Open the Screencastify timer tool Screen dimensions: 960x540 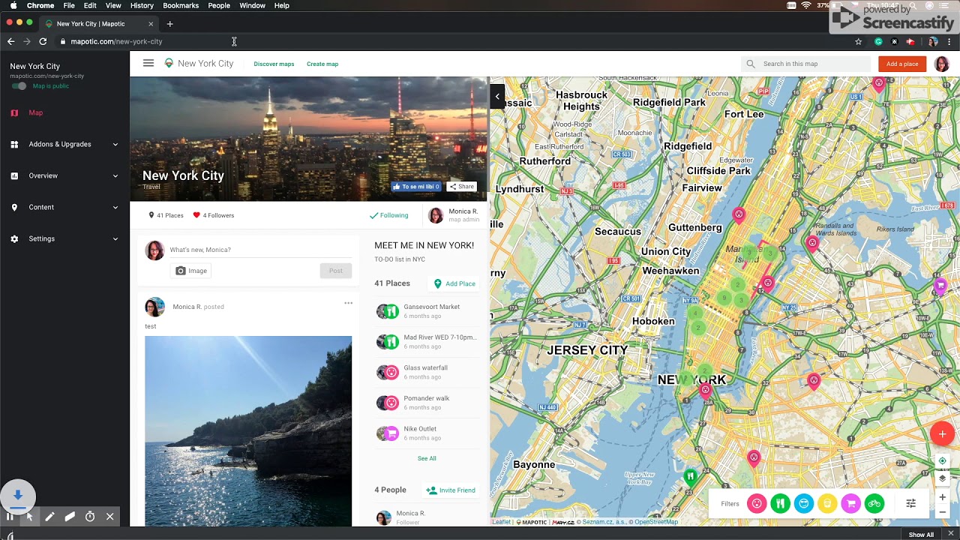(x=90, y=517)
